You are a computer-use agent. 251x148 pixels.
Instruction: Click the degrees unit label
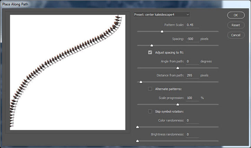pyautogui.click(x=206, y=62)
